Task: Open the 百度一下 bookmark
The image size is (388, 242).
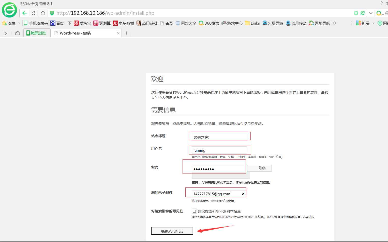Action: (x=61, y=23)
